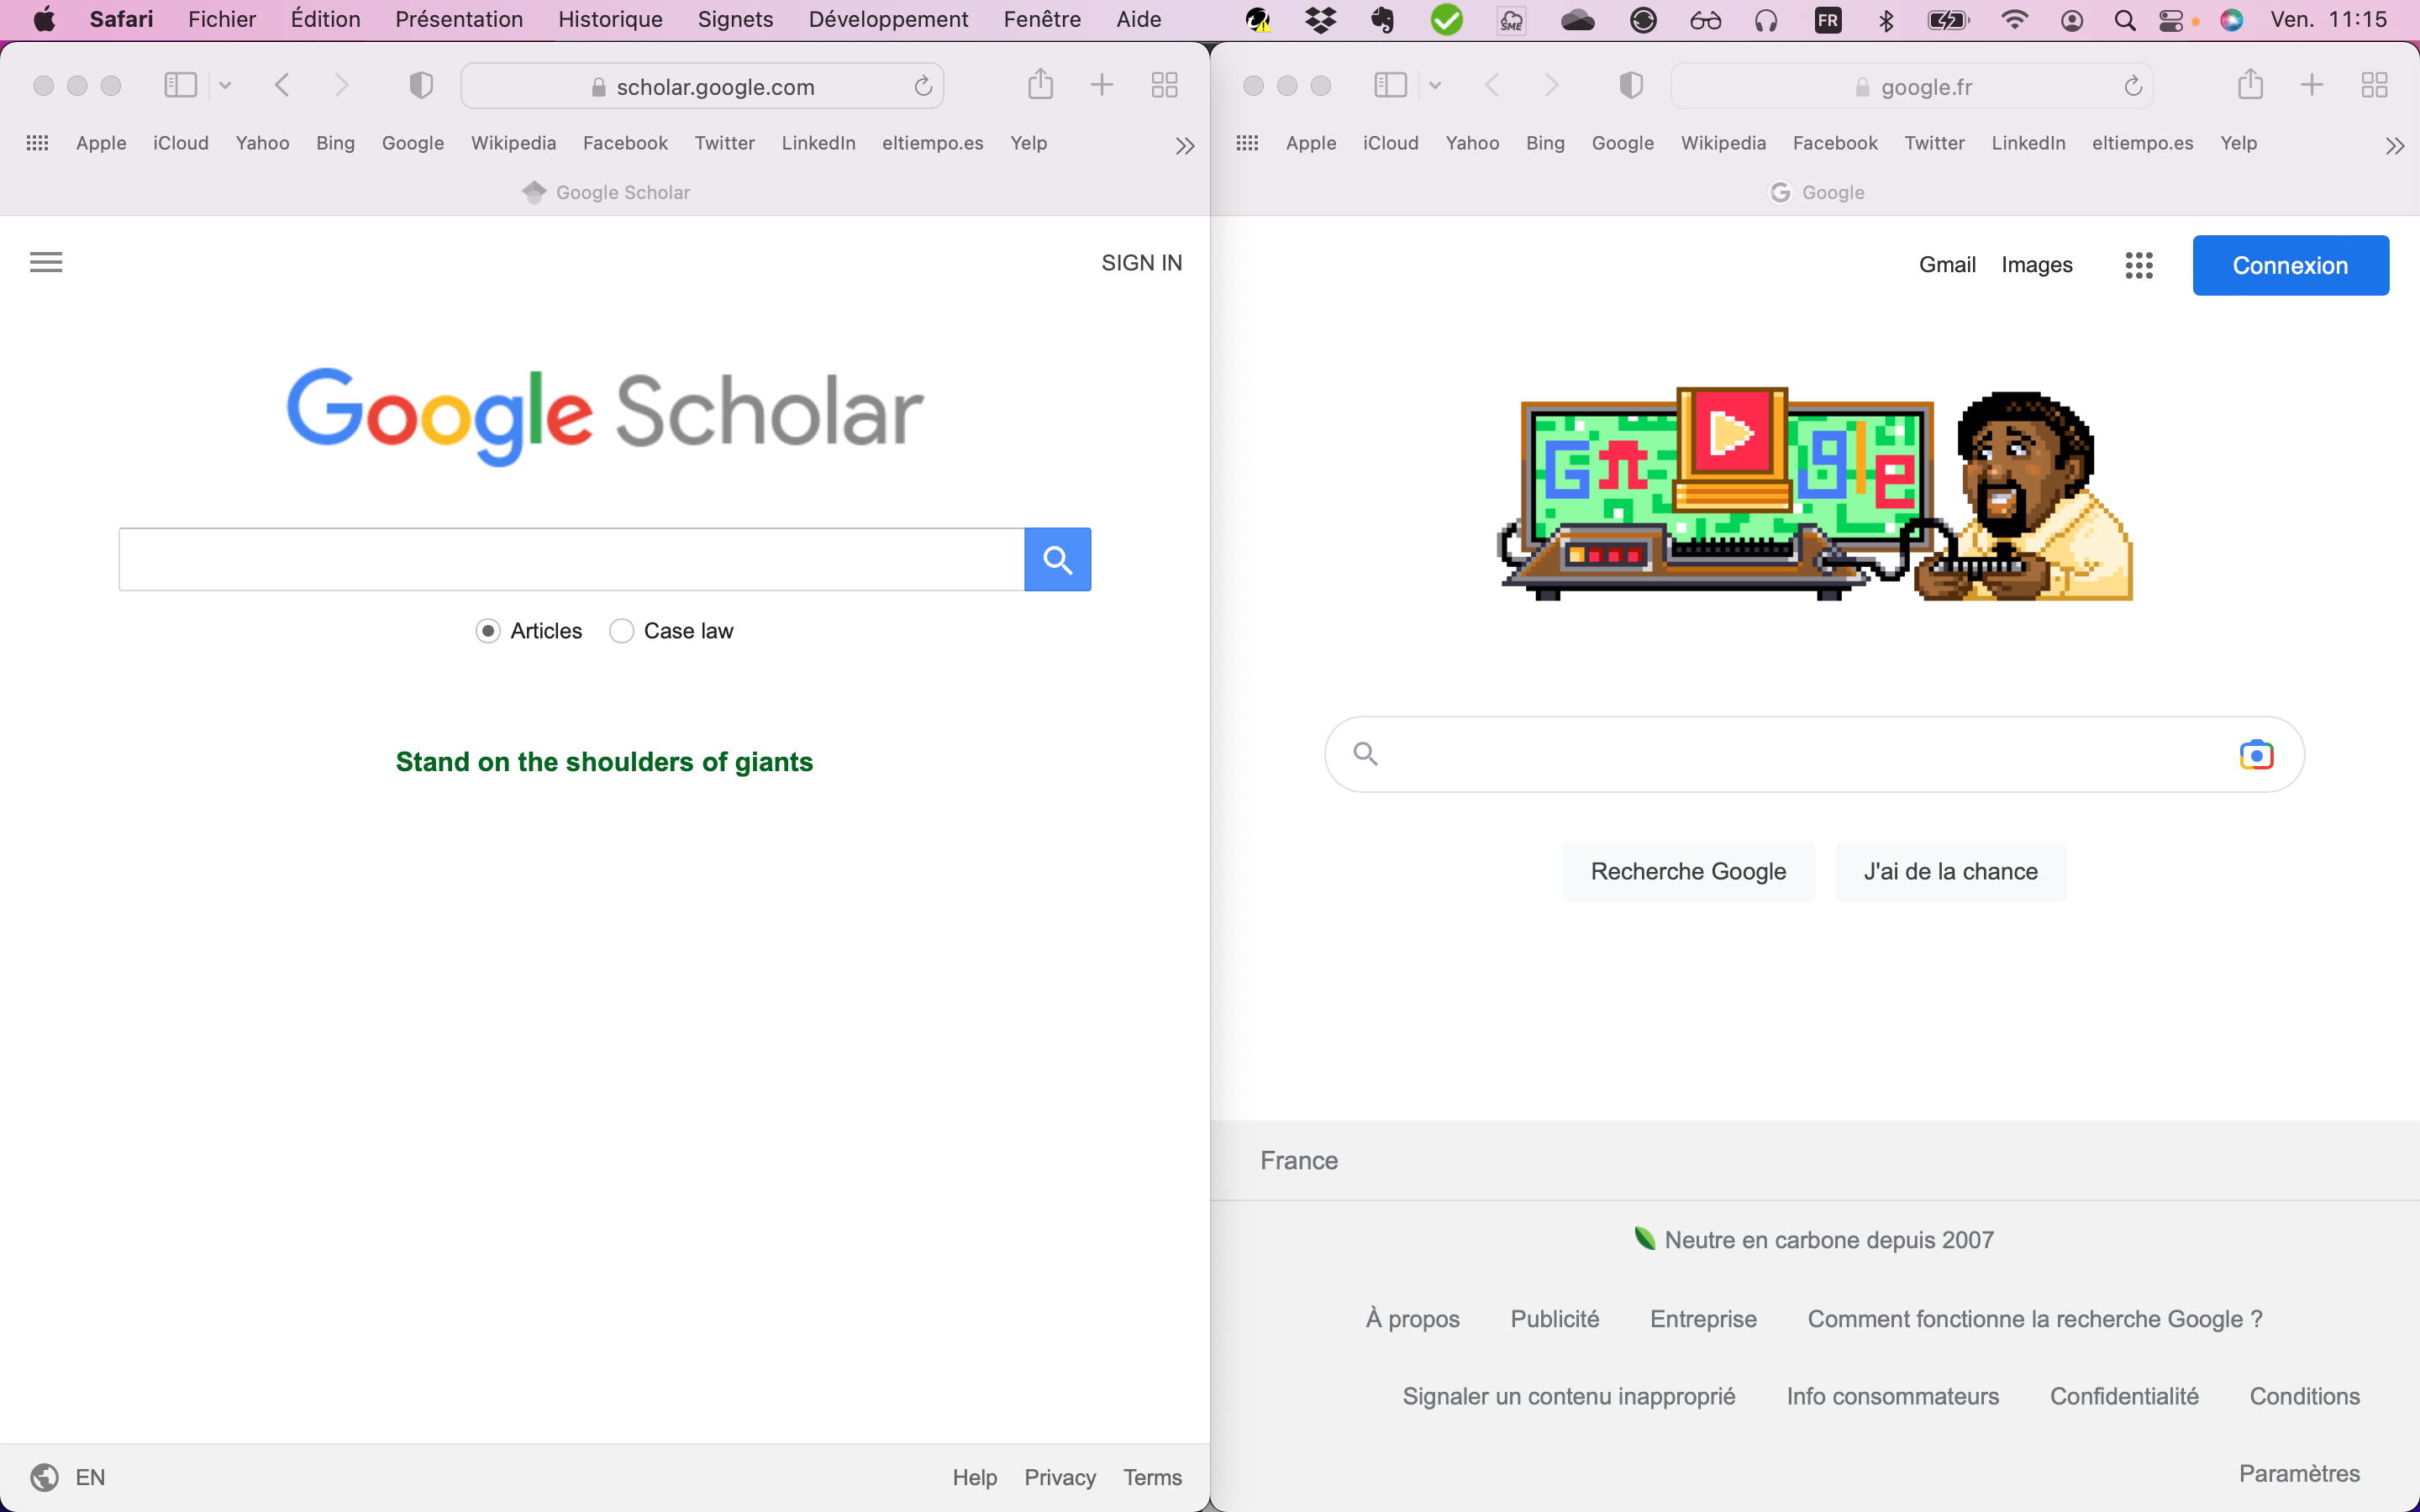This screenshot has height=1512, width=2420.
Task: Click the share icon in google.fr window
Action: (x=2250, y=85)
